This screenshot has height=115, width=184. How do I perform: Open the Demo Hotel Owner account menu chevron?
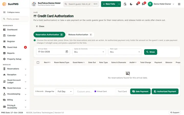point(173,4)
